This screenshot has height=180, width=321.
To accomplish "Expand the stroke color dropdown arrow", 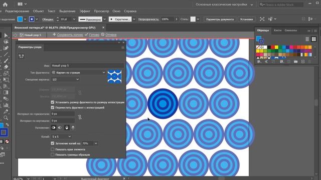I will tap(37, 19).
